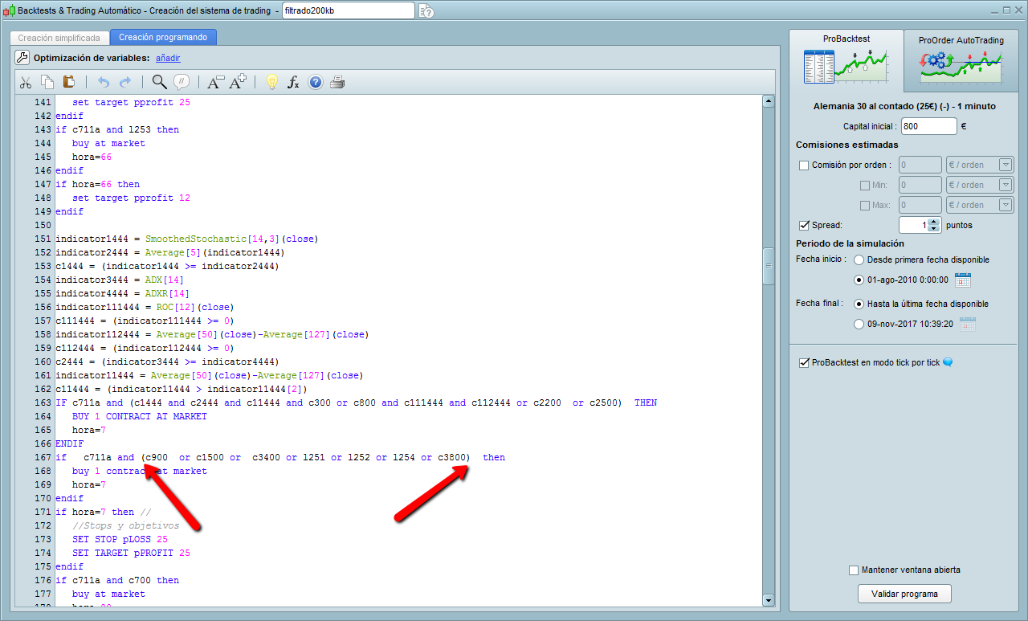This screenshot has width=1028, height=621.
Task: Open the ProBacktest tab
Action: [x=846, y=60]
